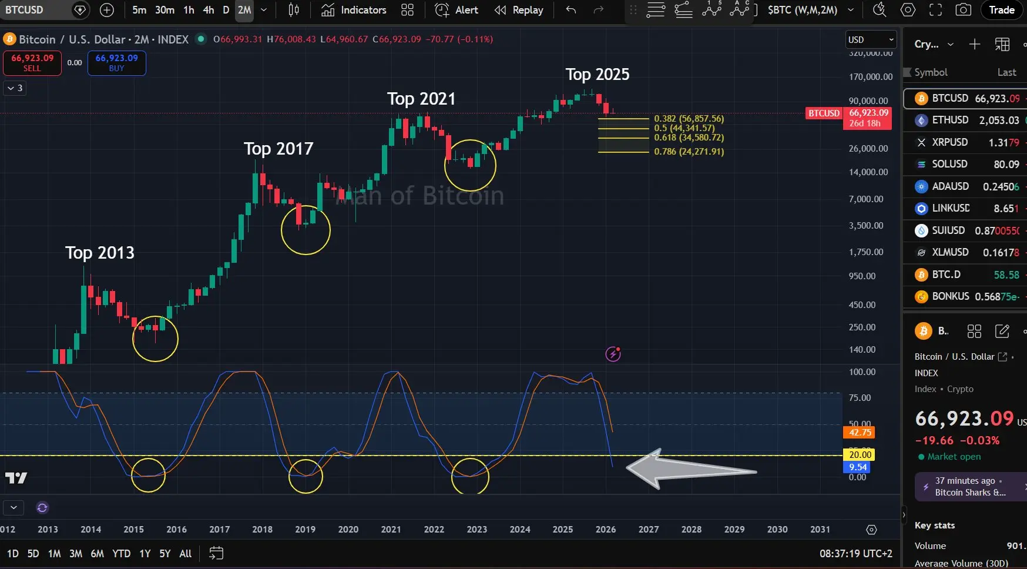1027x569 pixels.
Task: Expand the collapsed indicator legend showing 3
Action: tap(15, 88)
